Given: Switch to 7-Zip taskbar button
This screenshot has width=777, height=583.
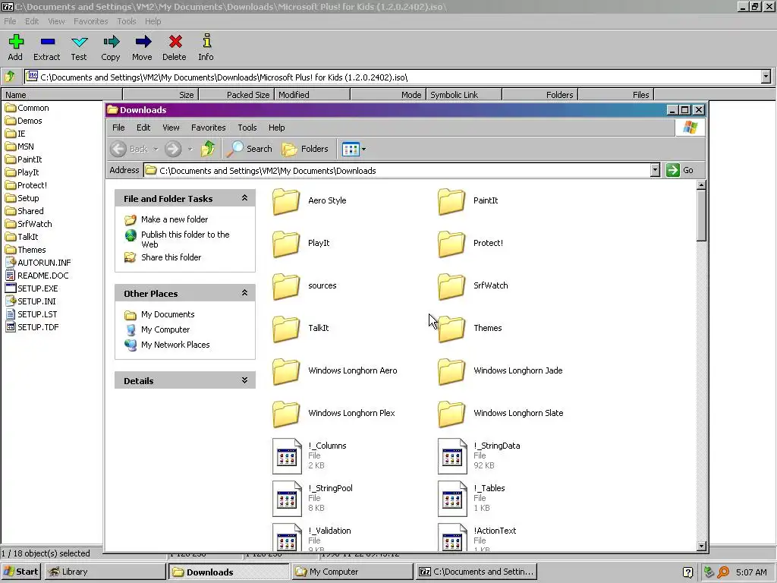Looking at the screenshot, I should (477, 572).
